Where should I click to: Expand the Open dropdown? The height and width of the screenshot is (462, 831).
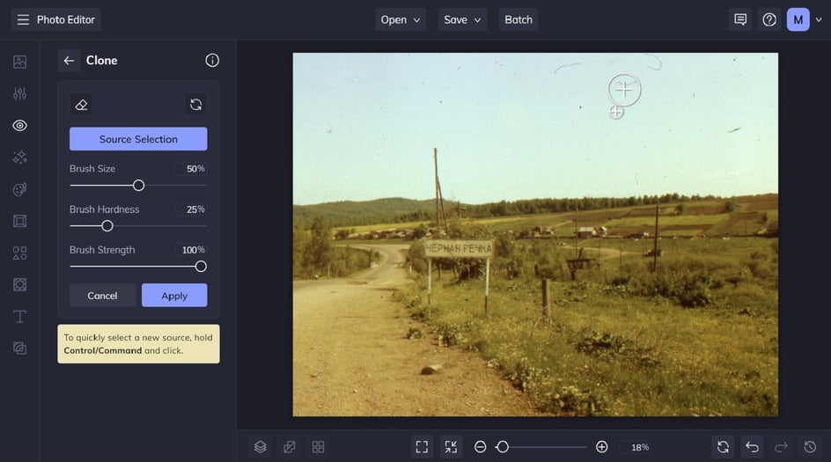pyautogui.click(x=401, y=19)
